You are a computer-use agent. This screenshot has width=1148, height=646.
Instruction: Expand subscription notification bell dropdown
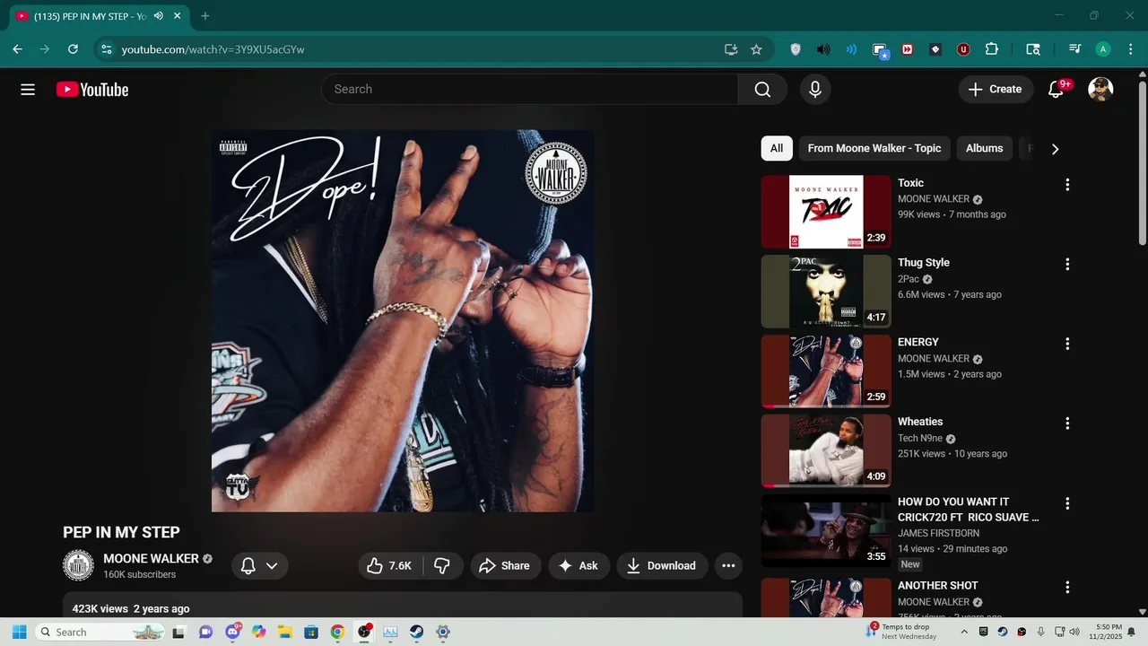point(259,565)
